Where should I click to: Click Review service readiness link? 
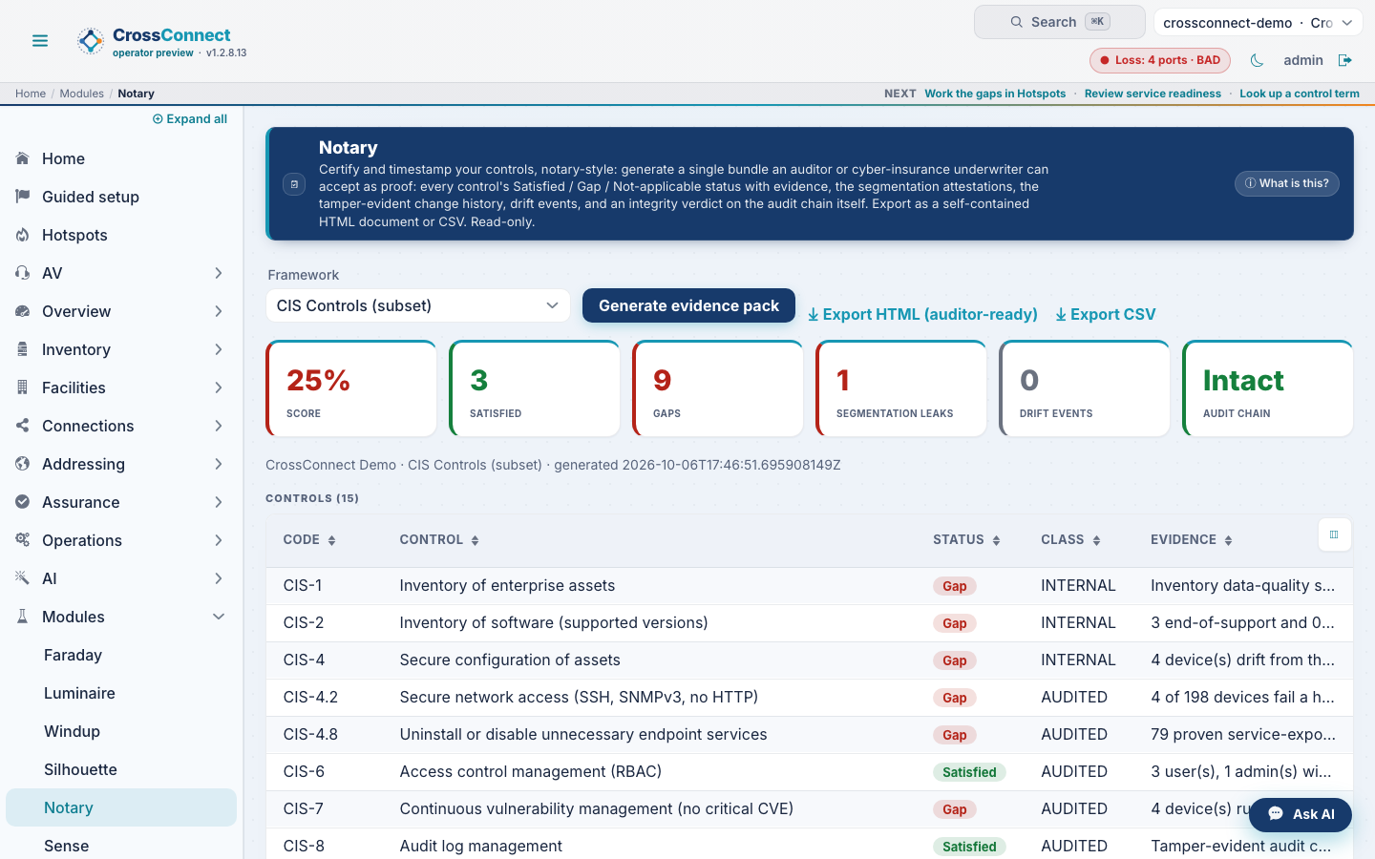tap(1153, 94)
